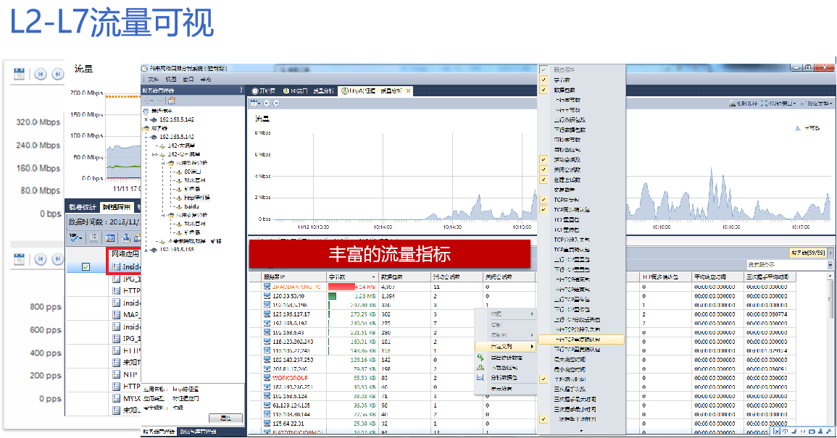837x438 pixels.
Task: Sort by the 活动会话数 column header
Action: pyautogui.click(x=457, y=277)
